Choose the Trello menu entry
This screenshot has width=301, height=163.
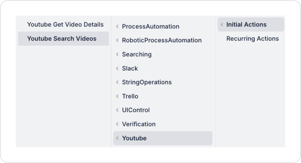click(130, 96)
